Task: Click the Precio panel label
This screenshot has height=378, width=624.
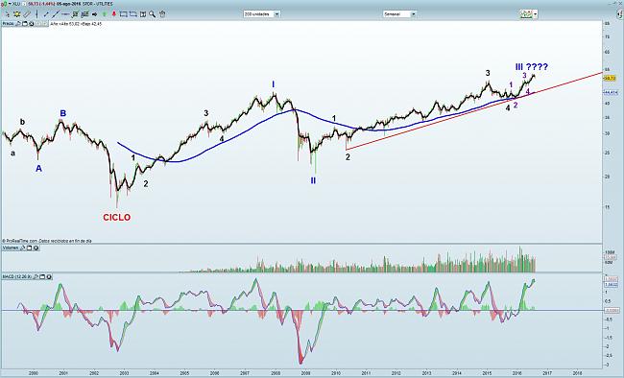Action: [x=9, y=24]
